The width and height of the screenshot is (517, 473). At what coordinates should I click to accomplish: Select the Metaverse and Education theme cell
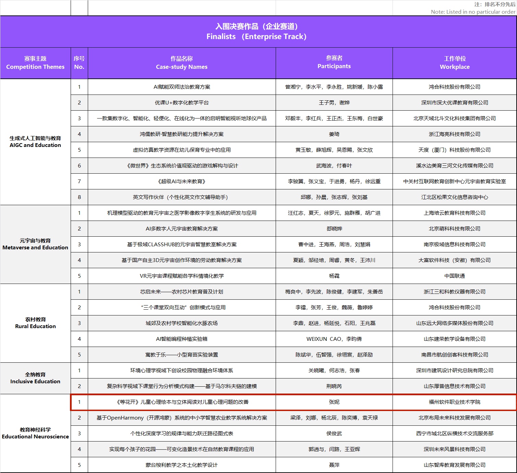coord(35,244)
